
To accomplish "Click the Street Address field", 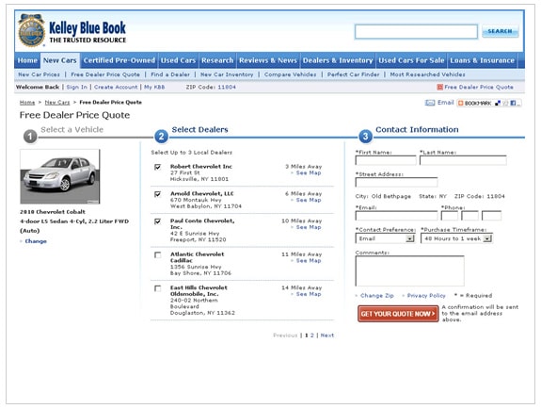I will pyautogui.click(x=396, y=182).
